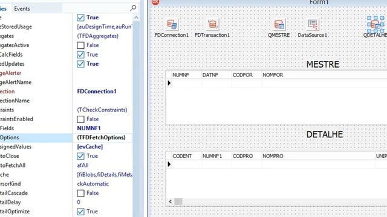The image size is (387, 217).
Task: Select the MESTRE label on the form
Action: pos(322,64)
